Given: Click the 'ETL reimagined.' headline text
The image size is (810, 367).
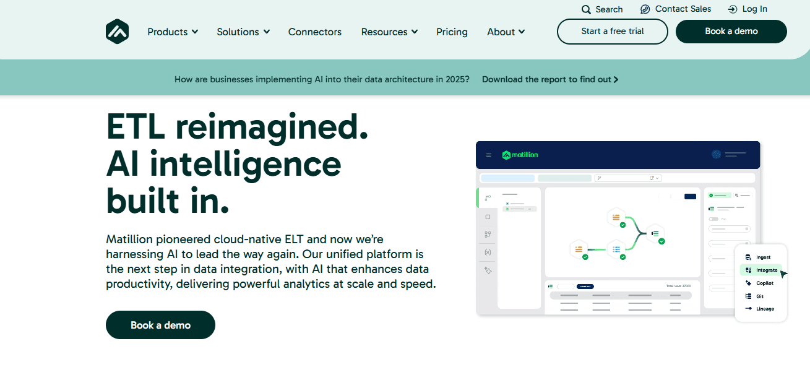Looking at the screenshot, I should pyautogui.click(x=237, y=126).
